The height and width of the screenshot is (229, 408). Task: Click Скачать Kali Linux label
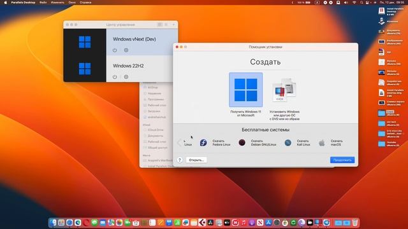coord(303,142)
